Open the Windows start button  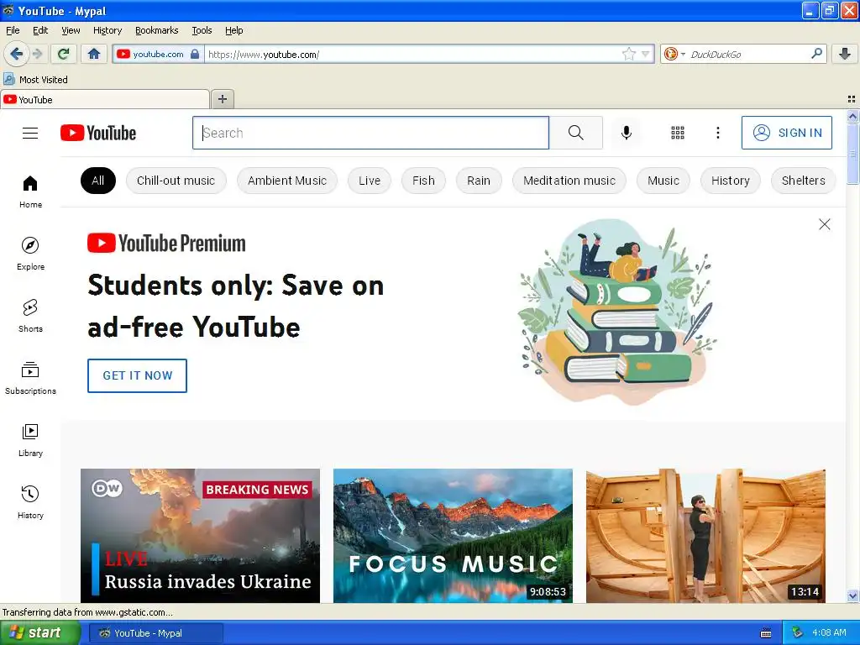pos(39,633)
